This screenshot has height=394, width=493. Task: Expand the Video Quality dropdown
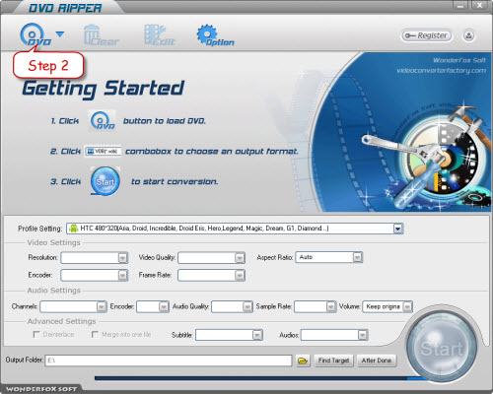[x=240, y=258]
